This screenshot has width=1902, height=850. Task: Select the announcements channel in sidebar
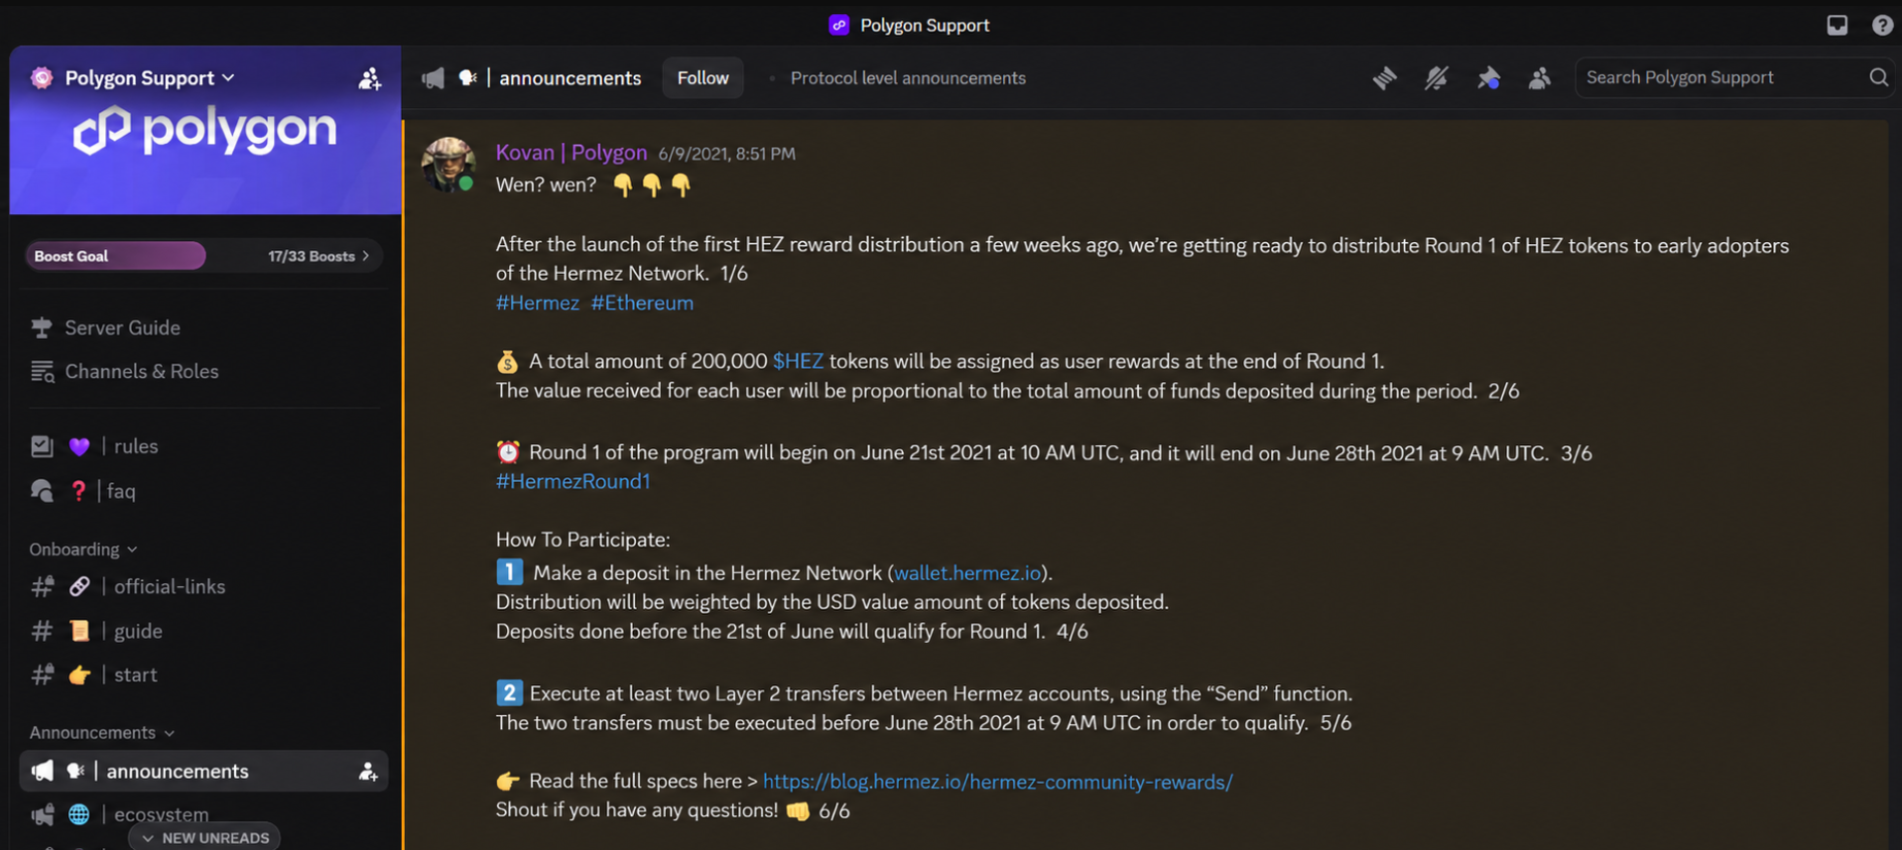point(203,772)
